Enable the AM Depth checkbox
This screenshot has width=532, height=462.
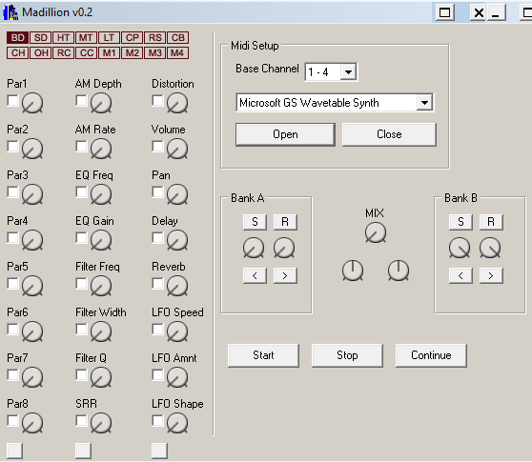[81, 101]
